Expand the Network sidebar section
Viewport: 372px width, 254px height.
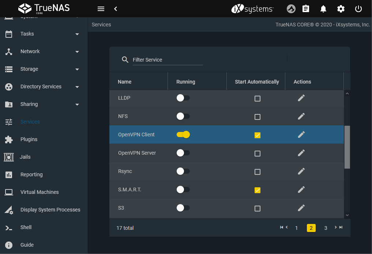77,52
